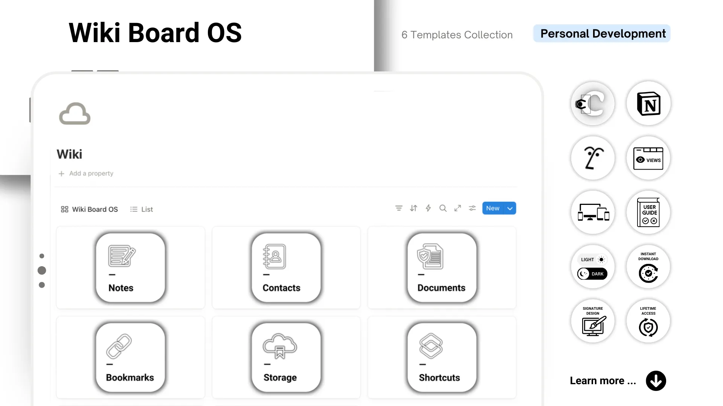This screenshot has width=723, height=406.
Task: Expand the New button dropdown chevron
Action: 510,208
